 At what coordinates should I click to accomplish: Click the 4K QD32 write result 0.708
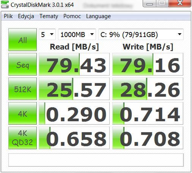point(148,138)
